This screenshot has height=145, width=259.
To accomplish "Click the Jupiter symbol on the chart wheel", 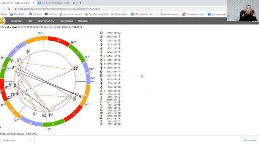I will 18,60.
